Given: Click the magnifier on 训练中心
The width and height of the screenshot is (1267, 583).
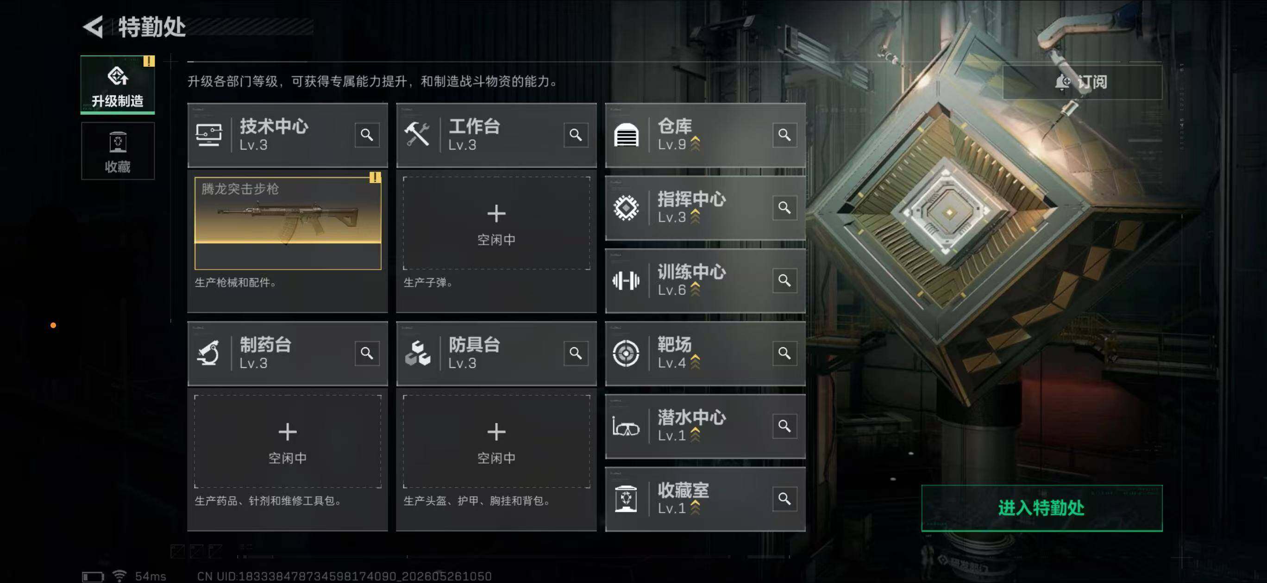Looking at the screenshot, I should coord(784,280).
